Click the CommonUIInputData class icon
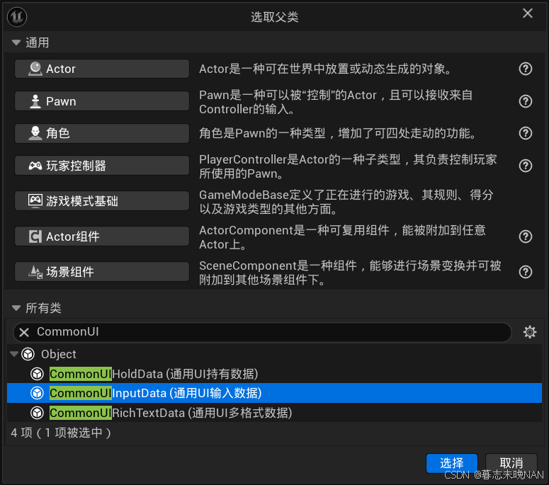Screen dimensions: 549x485 [x=37, y=393]
